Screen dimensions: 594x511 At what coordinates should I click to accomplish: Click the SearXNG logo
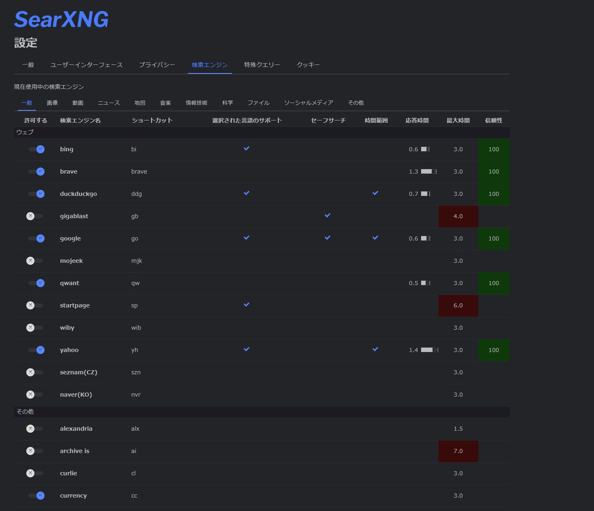61,19
